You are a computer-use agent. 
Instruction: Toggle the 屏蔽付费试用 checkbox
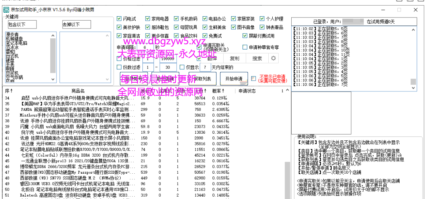click(x=245, y=36)
